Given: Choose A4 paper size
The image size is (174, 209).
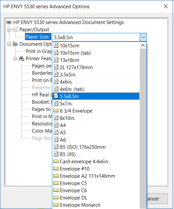Looking at the screenshot, I should pyautogui.click(x=96, y=125).
